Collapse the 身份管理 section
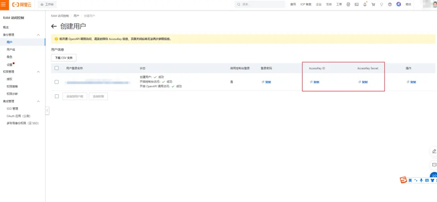 pyautogui.click(x=39, y=35)
